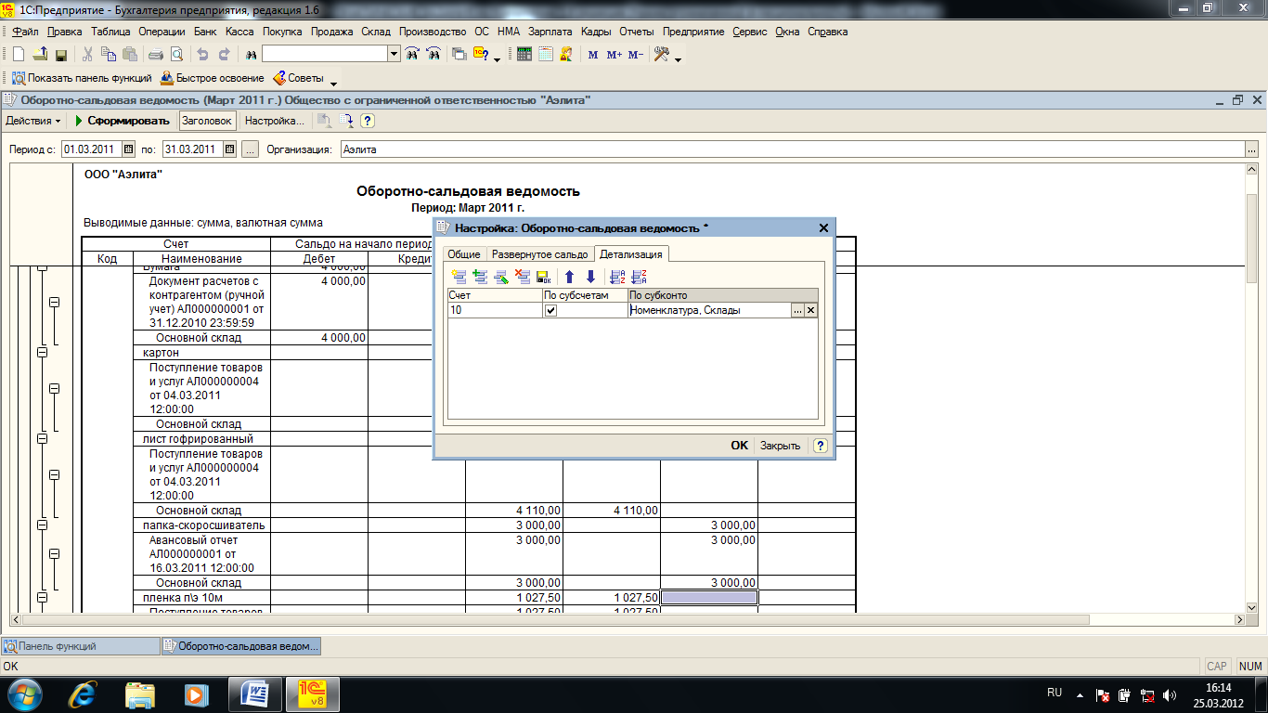Click the Советы button
The width and height of the screenshot is (1268, 713).
[x=299, y=79]
